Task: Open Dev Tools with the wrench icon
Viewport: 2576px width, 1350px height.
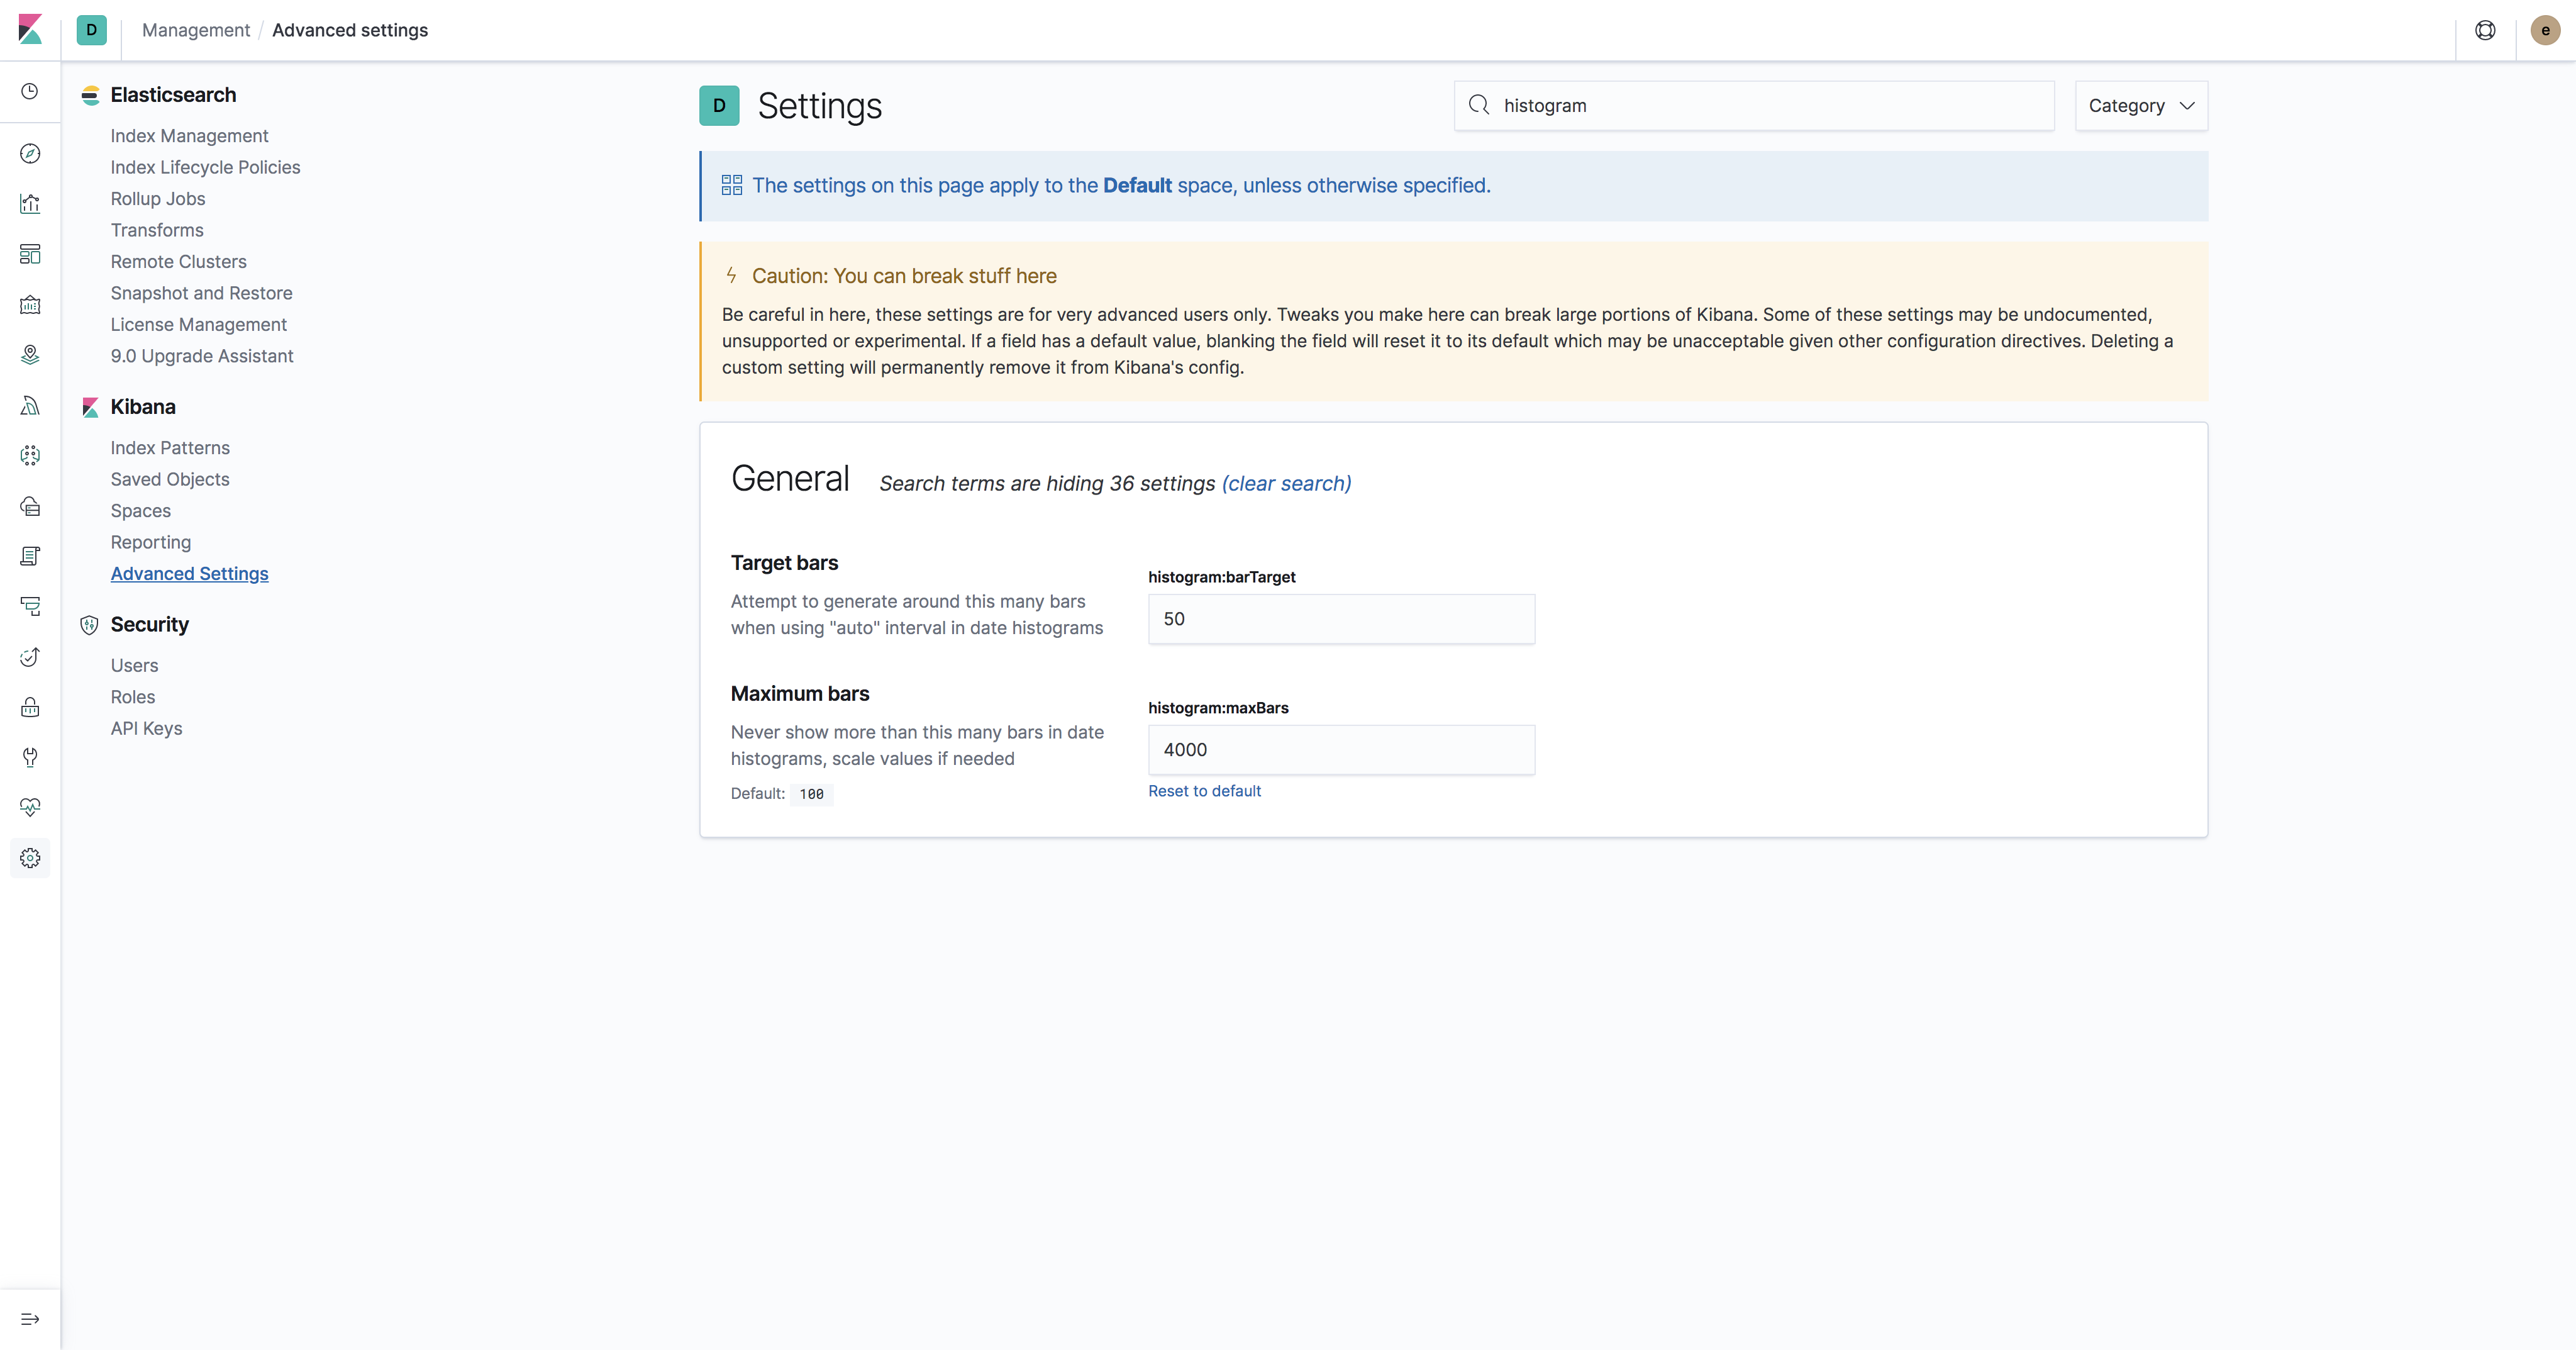Action: pyautogui.click(x=30, y=757)
